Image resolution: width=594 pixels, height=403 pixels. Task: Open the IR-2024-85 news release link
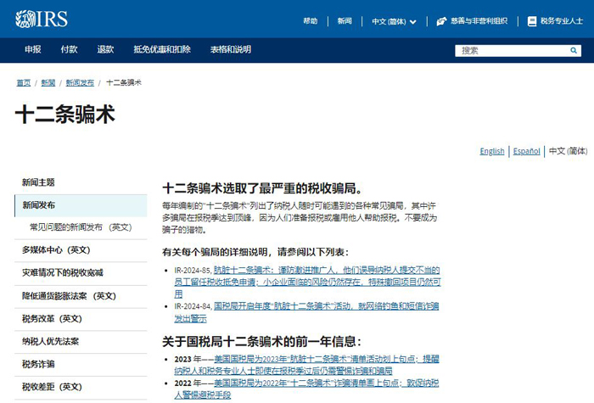pyautogui.click(x=307, y=282)
